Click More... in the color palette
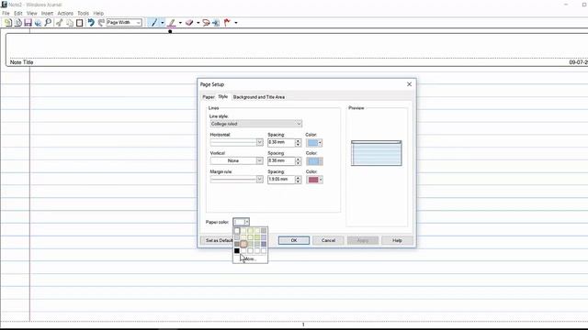Screen dimensions: 588x330 point(250,258)
